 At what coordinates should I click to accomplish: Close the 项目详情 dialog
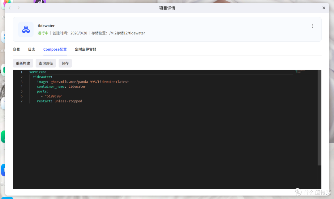tap(324, 8)
